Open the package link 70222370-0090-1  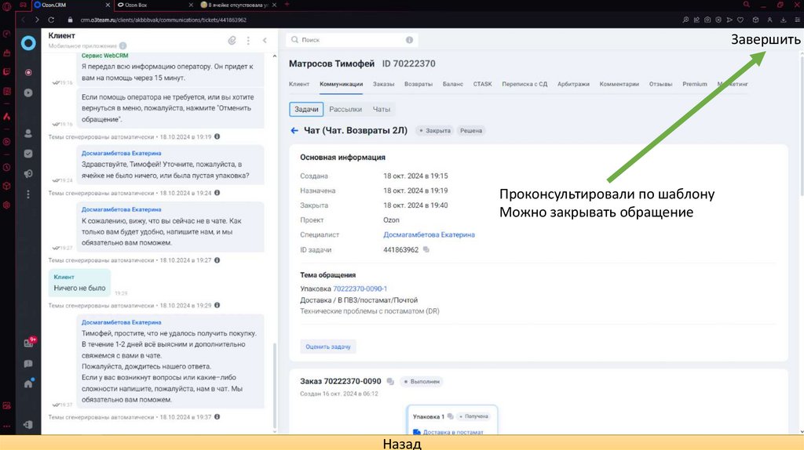click(360, 289)
